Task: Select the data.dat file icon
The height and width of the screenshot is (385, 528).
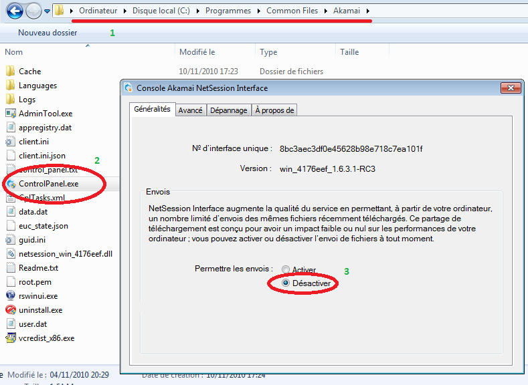Action: pos(11,211)
